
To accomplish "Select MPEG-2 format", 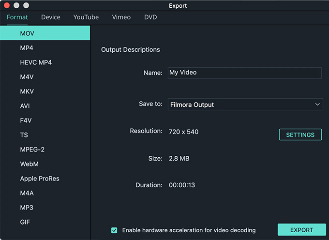I will click(x=45, y=150).
